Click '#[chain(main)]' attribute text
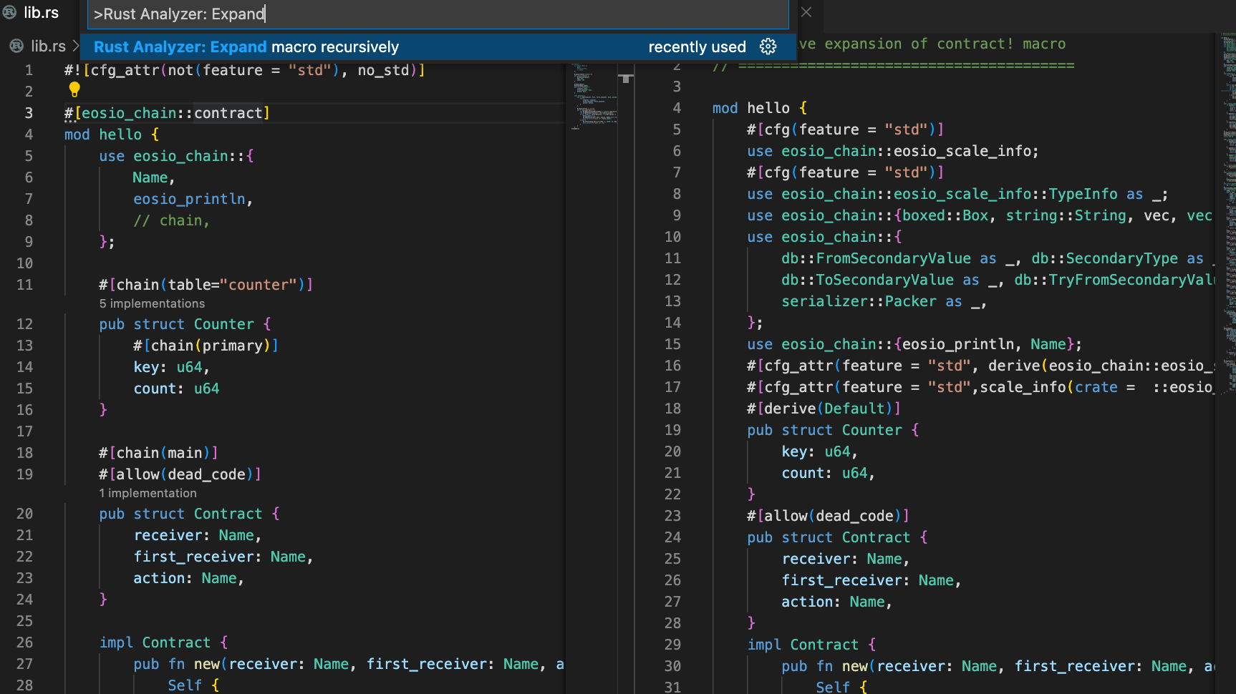 click(158, 453)
